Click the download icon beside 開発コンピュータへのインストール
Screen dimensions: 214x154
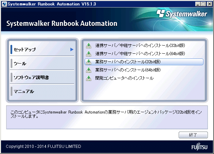pos(89,78)
